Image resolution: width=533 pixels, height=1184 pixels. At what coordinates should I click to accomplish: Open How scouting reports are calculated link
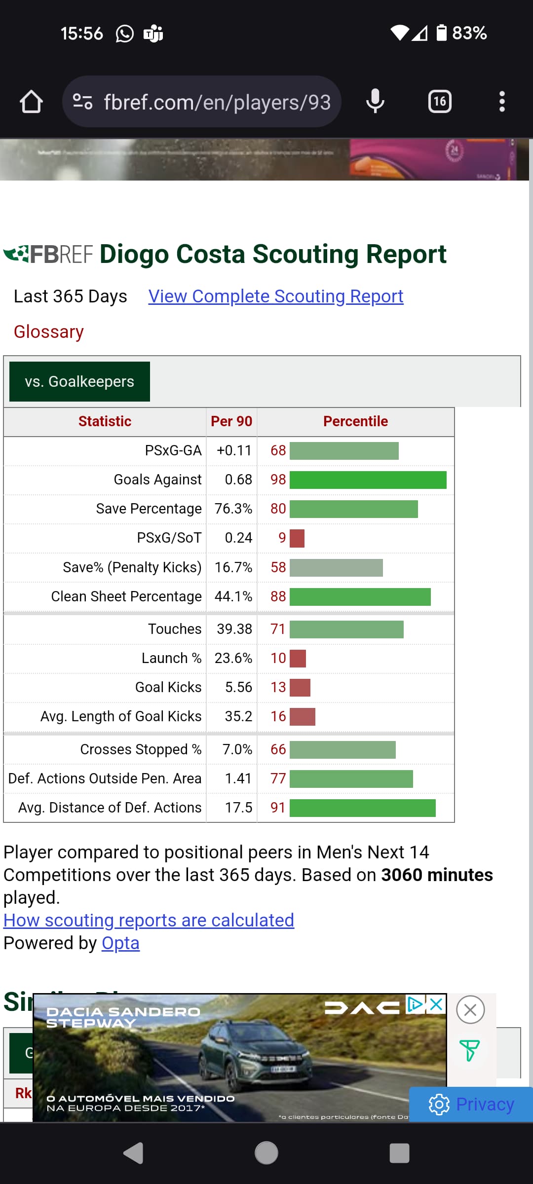pyautogui.click(x=149, y=921)
